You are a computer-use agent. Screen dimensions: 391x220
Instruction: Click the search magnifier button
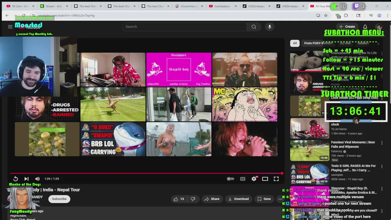pos(254,27)
